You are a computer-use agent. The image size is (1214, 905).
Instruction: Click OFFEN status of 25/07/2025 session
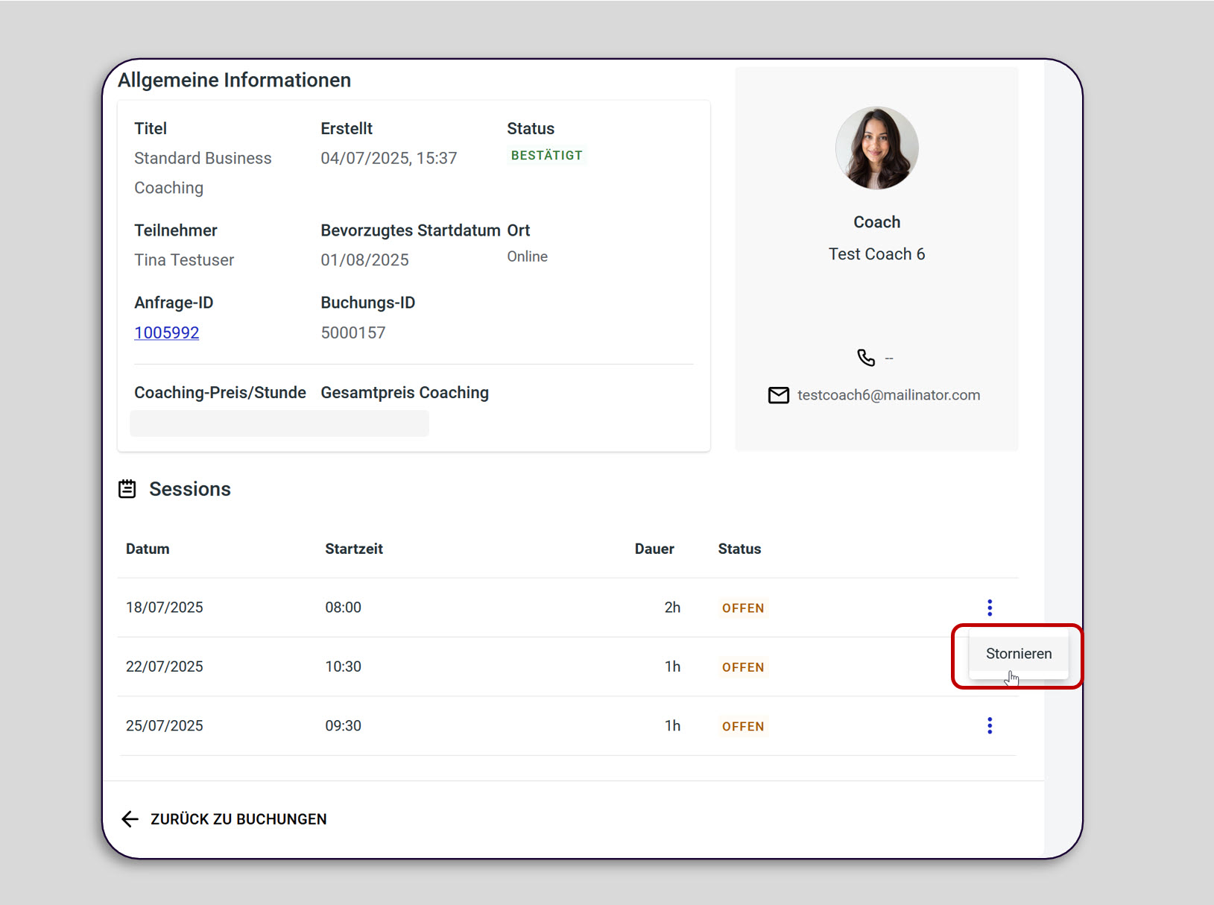tap(743, 726)
